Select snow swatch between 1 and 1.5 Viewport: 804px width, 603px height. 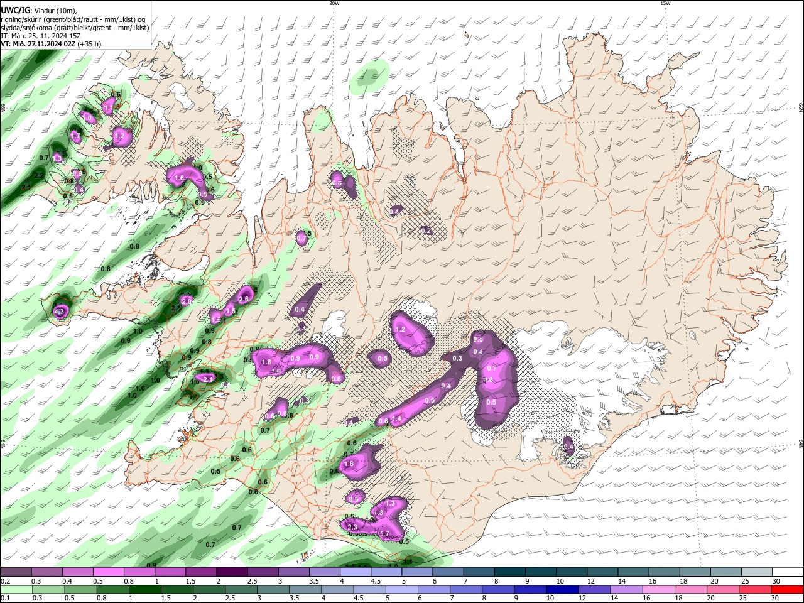(170, 572)
